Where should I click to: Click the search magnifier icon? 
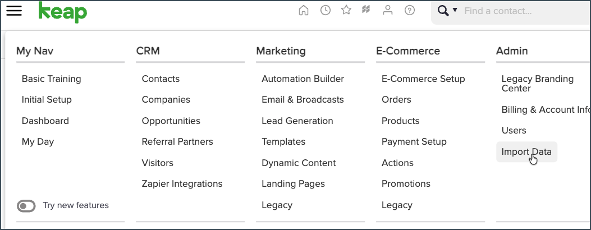(443, 11)
